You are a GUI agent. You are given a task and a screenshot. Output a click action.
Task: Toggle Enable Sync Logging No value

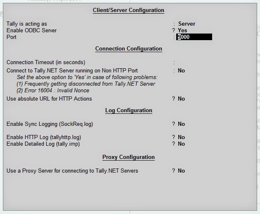click(181, 124)
